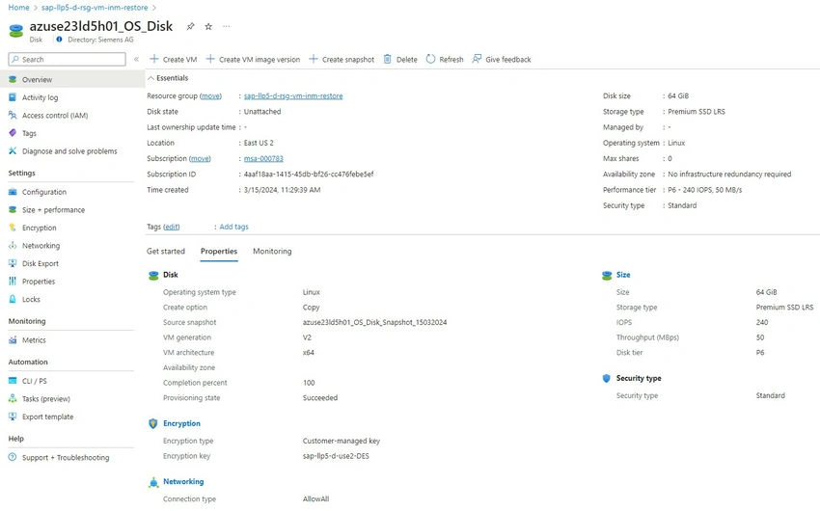Click move link next to Resource group

click(210, 95)
